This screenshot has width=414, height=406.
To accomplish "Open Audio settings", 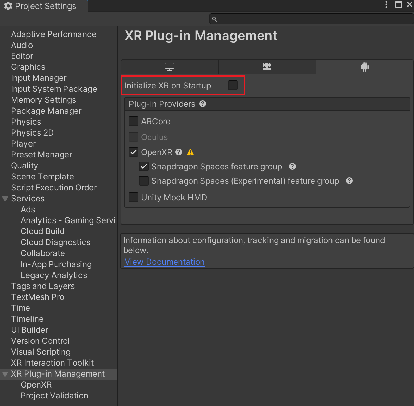I will tap(22, 45).
